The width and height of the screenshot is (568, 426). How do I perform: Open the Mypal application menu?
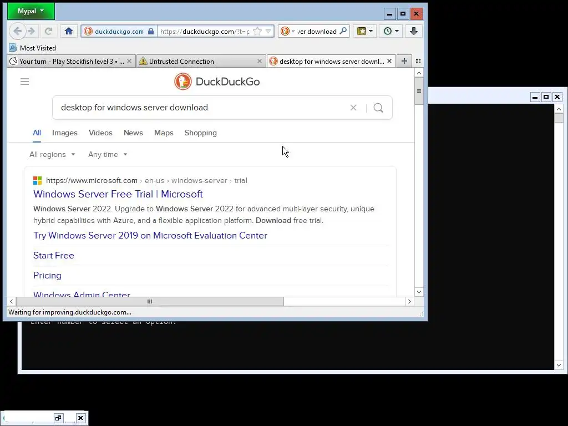coord(31,11)
